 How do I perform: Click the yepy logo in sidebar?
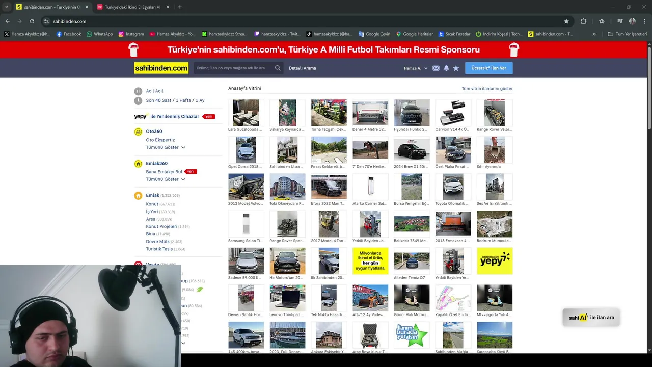(141, 117)
